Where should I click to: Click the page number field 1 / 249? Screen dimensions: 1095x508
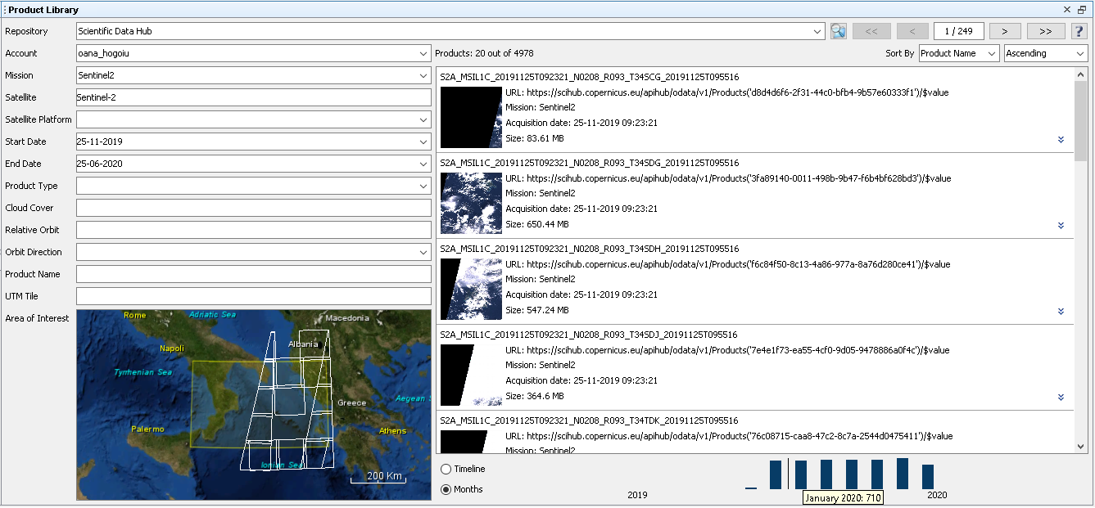click(958, 31)
